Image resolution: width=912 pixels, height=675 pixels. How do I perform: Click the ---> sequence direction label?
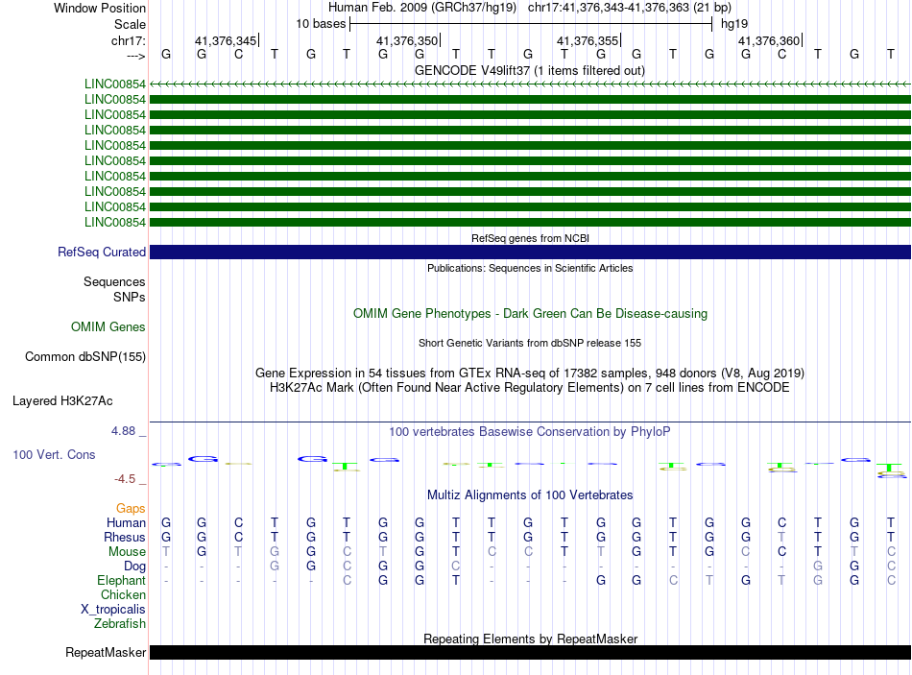[x=135, y=56]
